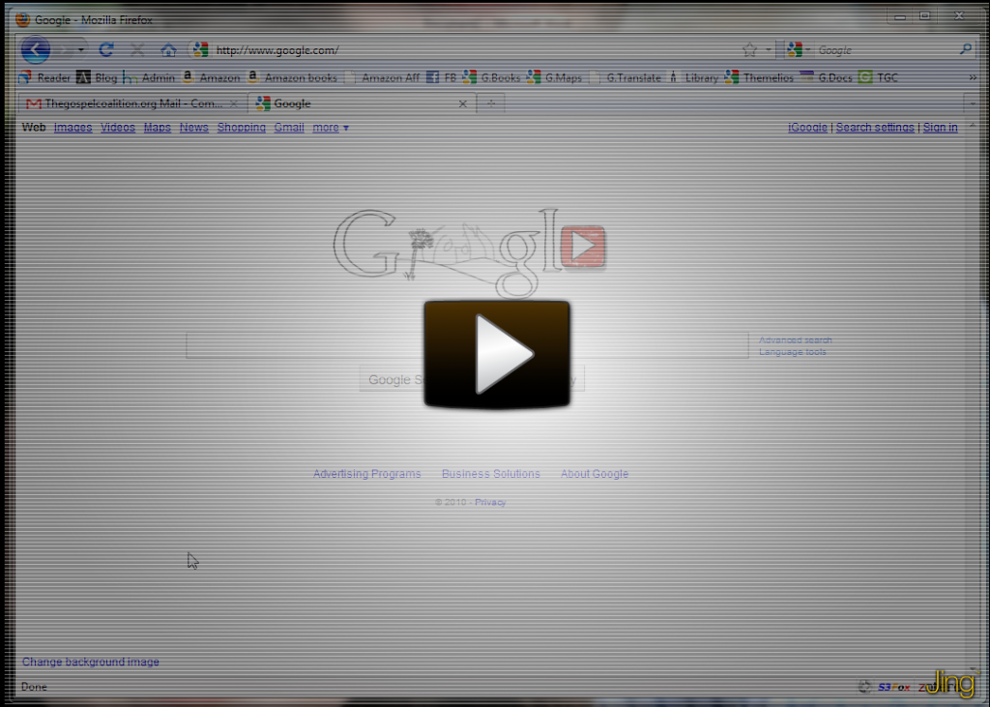
Task: Click the Google doodle play button
Action: click(583, 247)
